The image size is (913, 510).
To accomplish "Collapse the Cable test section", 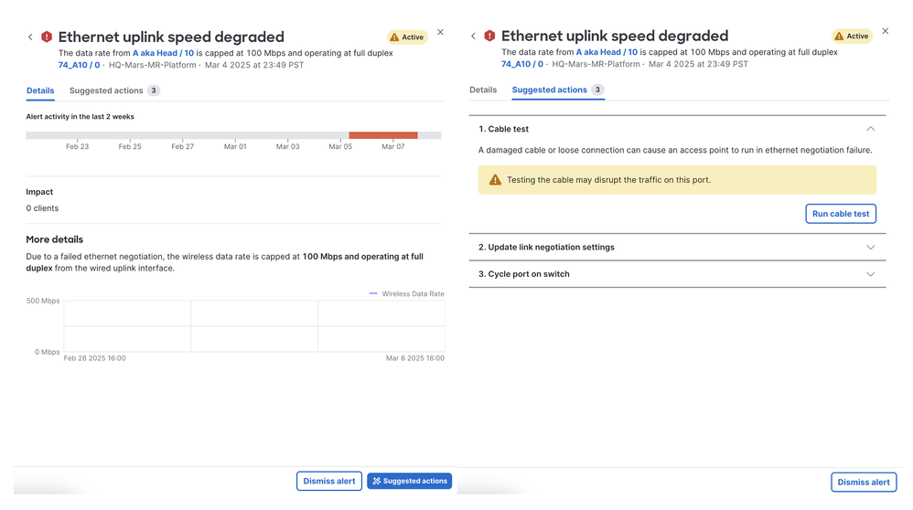I will [x=870, y=129].
